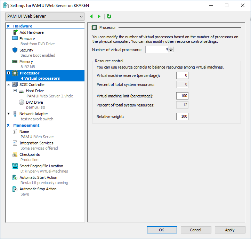Select the Name management item
251x239 pixels.
coord(24,132)
